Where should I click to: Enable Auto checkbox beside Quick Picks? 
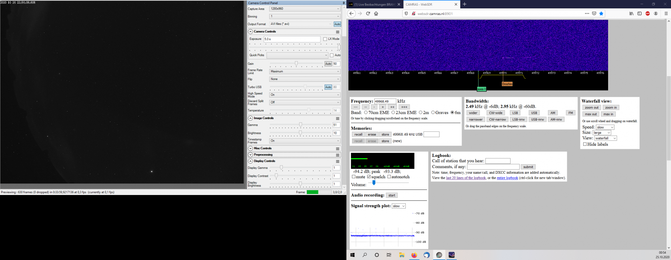click(332, 55)
